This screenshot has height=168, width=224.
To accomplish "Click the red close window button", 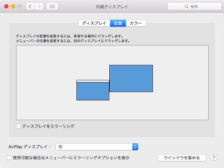I will [x=6, y=6].
